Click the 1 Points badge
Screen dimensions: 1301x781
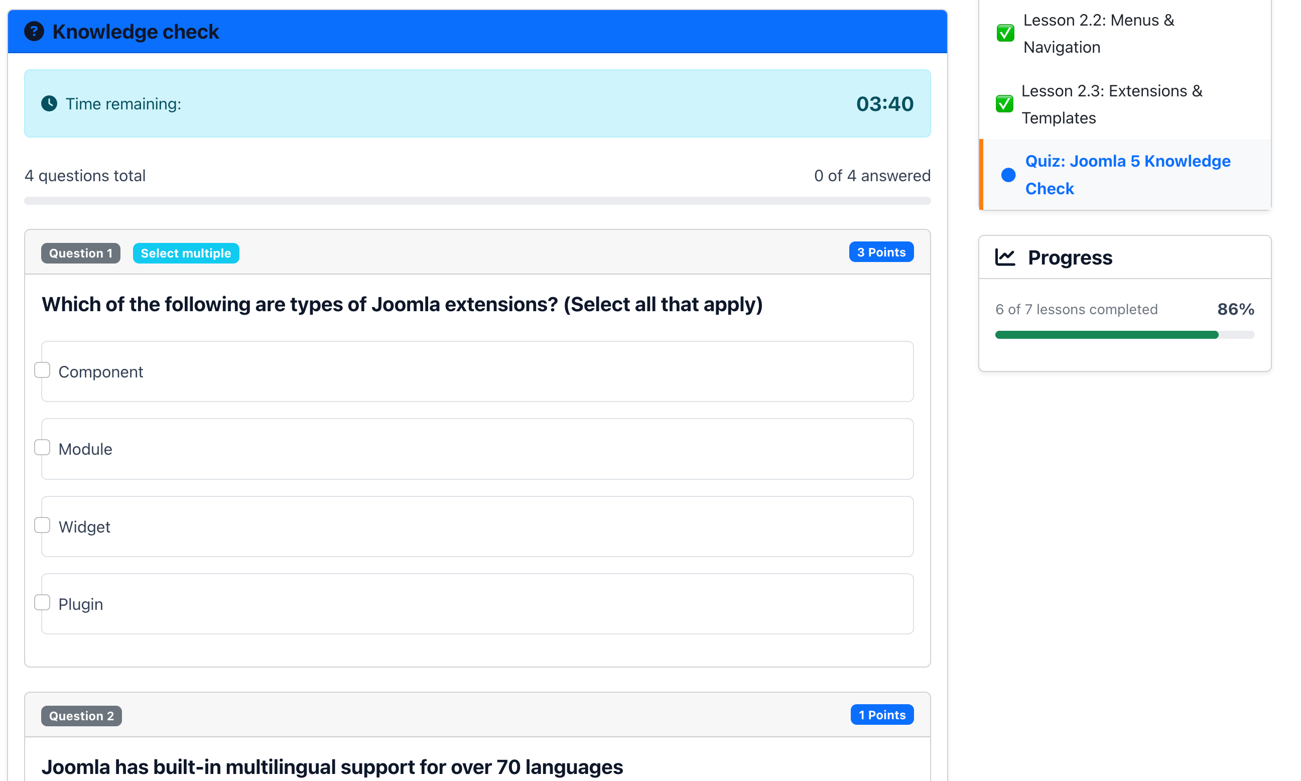[x=882, y=715]
